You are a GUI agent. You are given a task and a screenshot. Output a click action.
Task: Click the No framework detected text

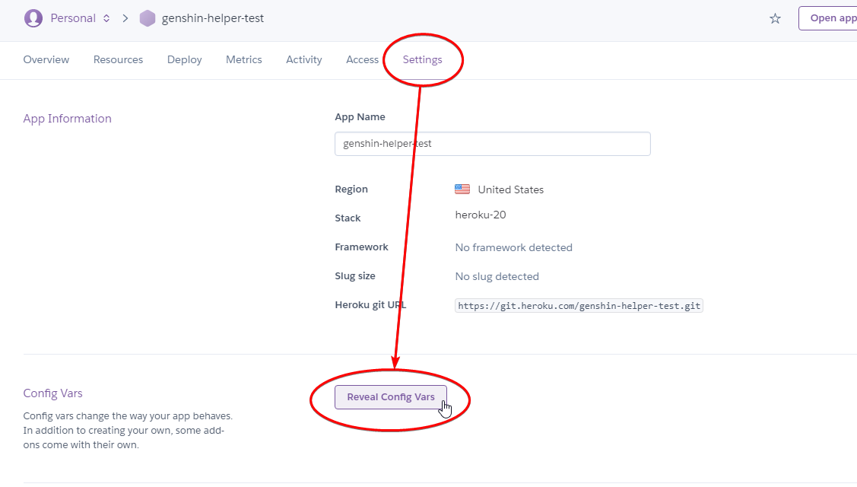tap(514, 247)
